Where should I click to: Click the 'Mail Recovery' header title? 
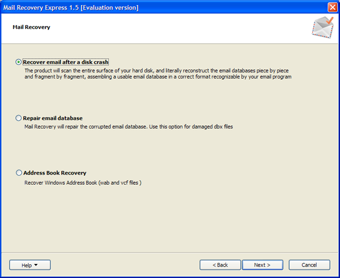[31, 27]
